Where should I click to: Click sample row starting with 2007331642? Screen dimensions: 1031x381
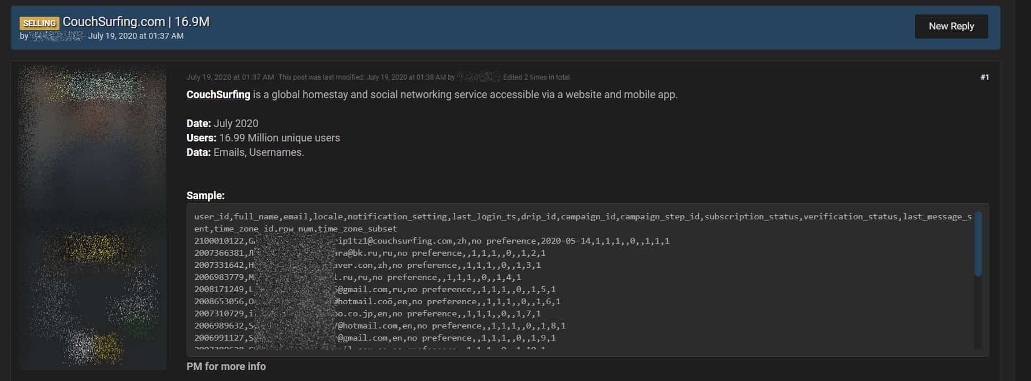tap(367, 265)
